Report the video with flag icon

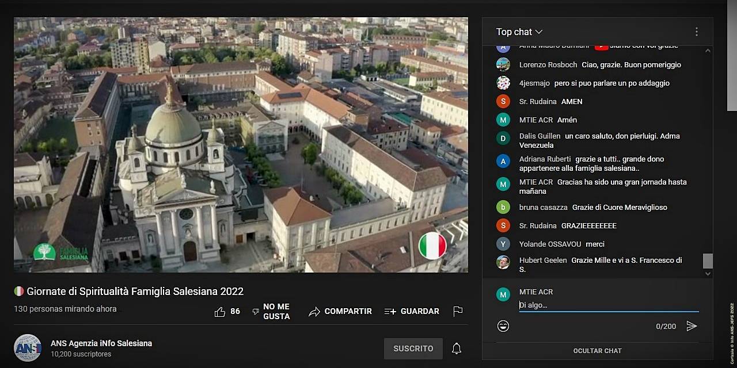coord(458,312)
